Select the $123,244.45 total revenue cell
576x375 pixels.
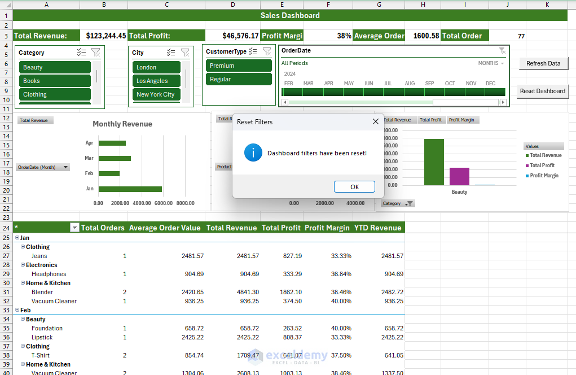104,36
